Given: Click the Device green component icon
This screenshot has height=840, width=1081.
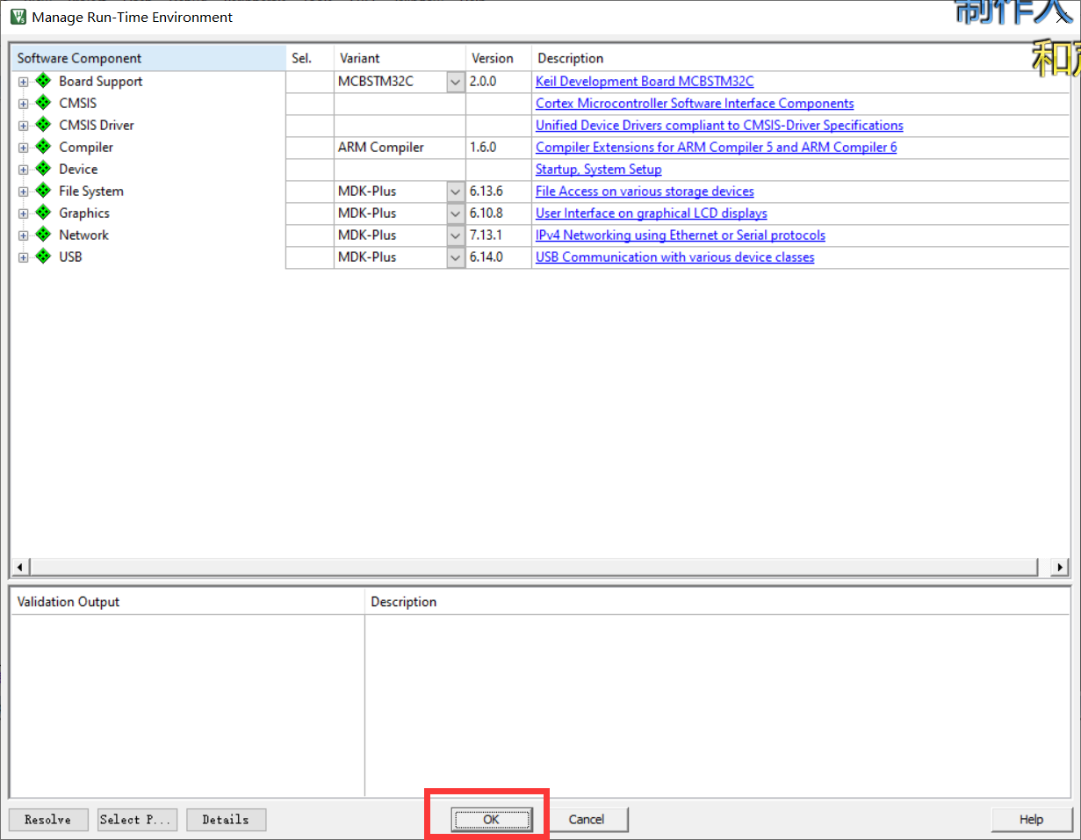Looking at the screenshot, I should click(x=43, y=169).
